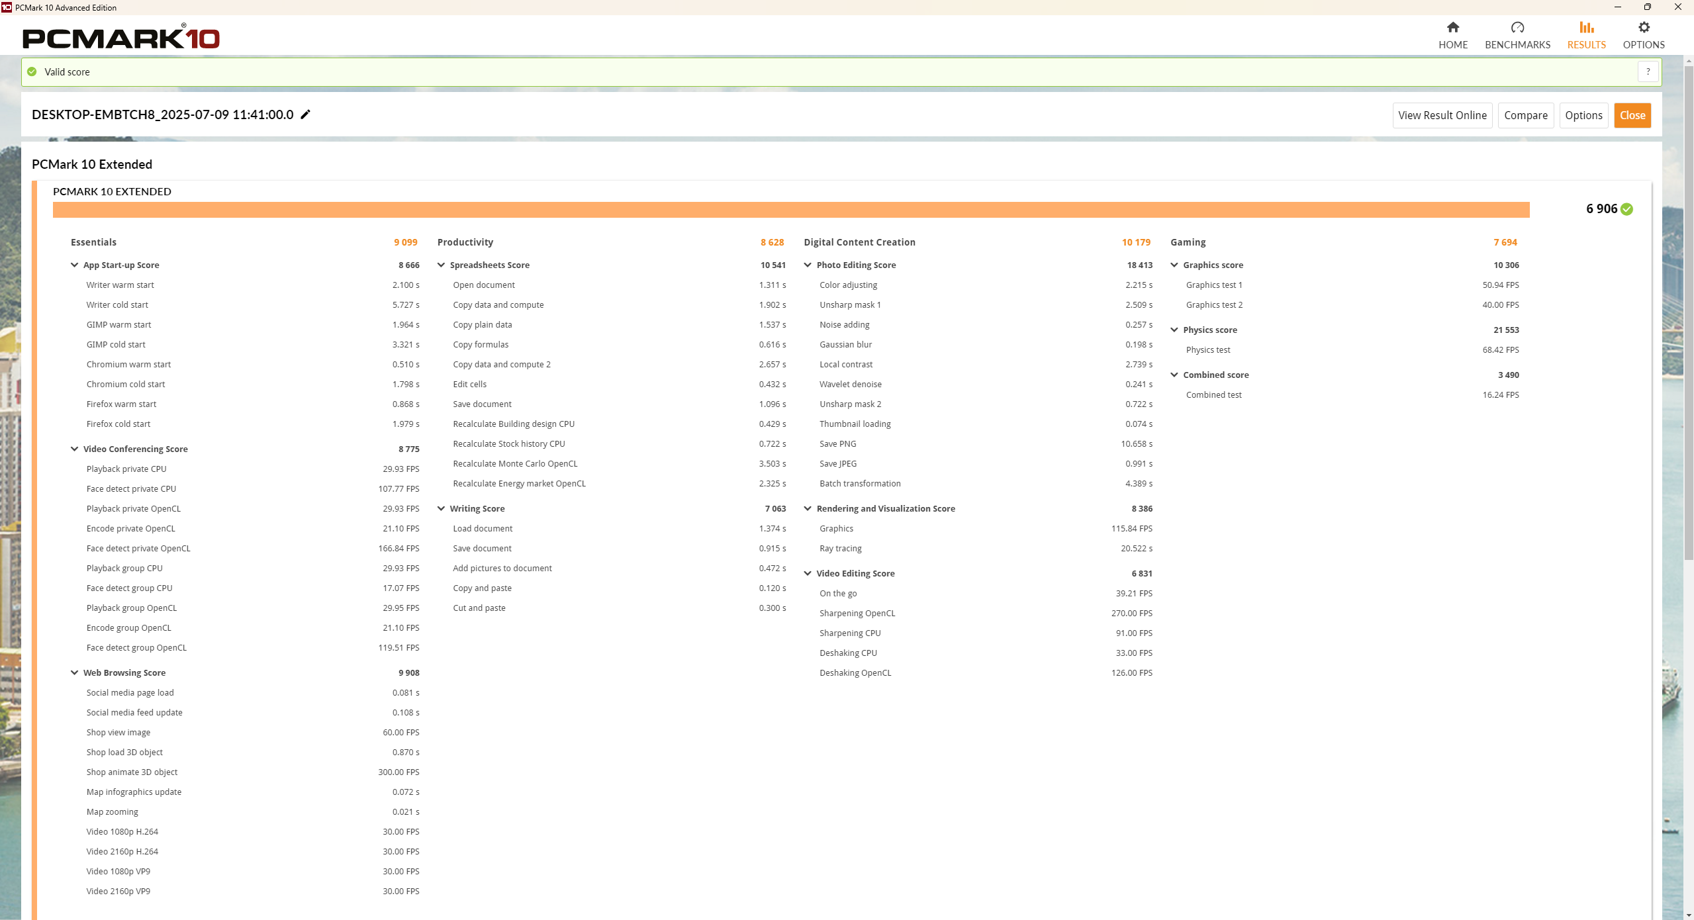Click the green valid score checkmark
This screenshot has width=1694, height=920.
coord(32,71)
